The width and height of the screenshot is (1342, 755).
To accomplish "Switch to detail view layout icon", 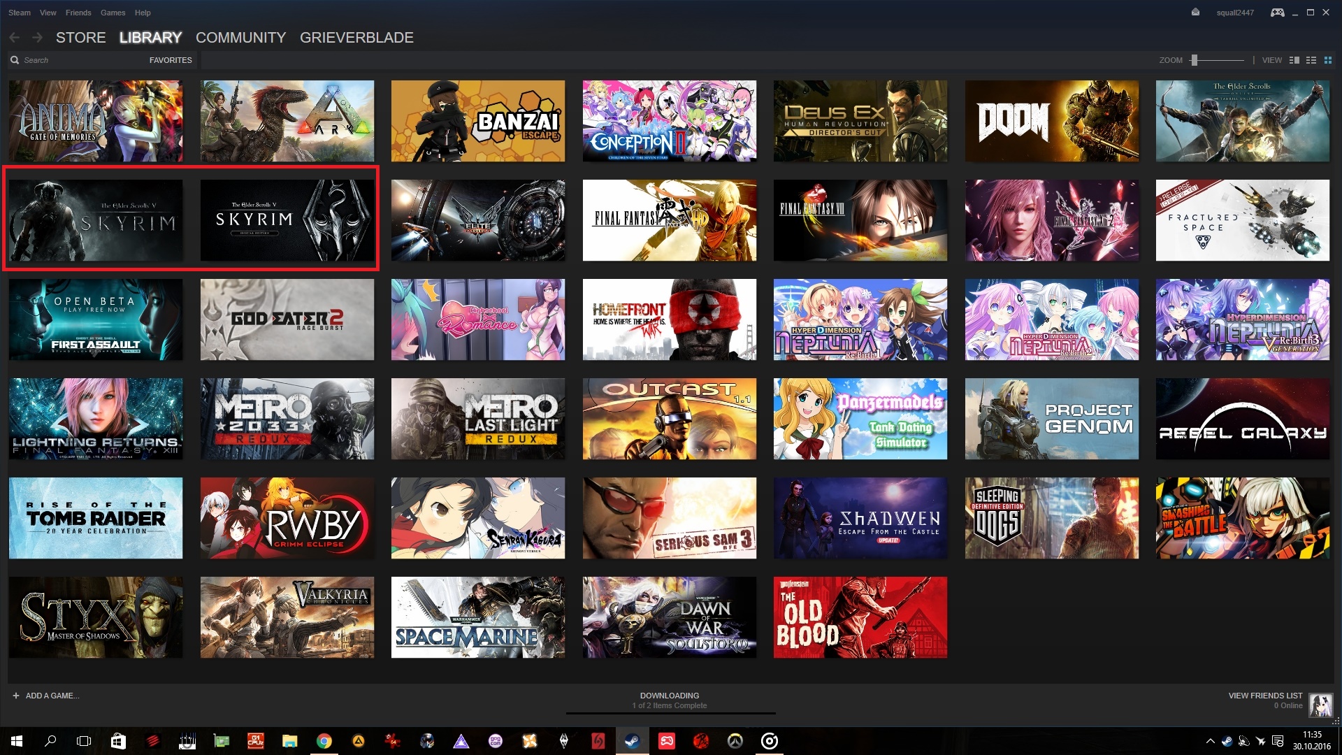I will pyautogui.click(x=1294, y=60).
